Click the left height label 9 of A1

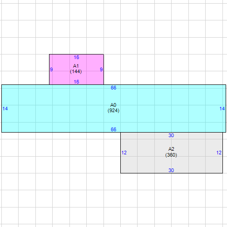pos(51,69)
